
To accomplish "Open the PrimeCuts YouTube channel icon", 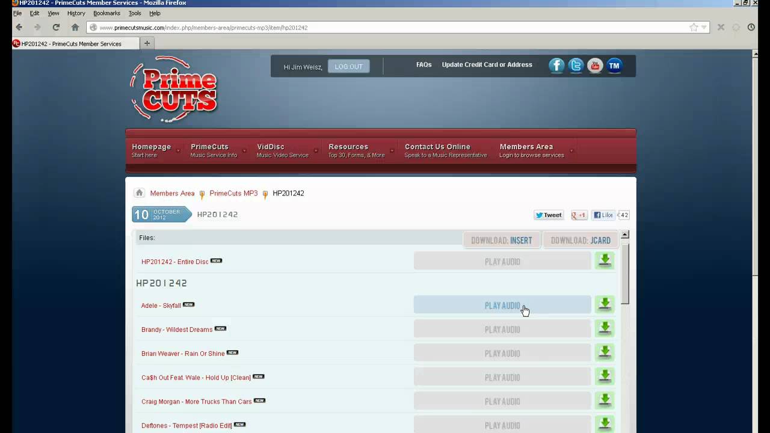I will click(595, 66).
